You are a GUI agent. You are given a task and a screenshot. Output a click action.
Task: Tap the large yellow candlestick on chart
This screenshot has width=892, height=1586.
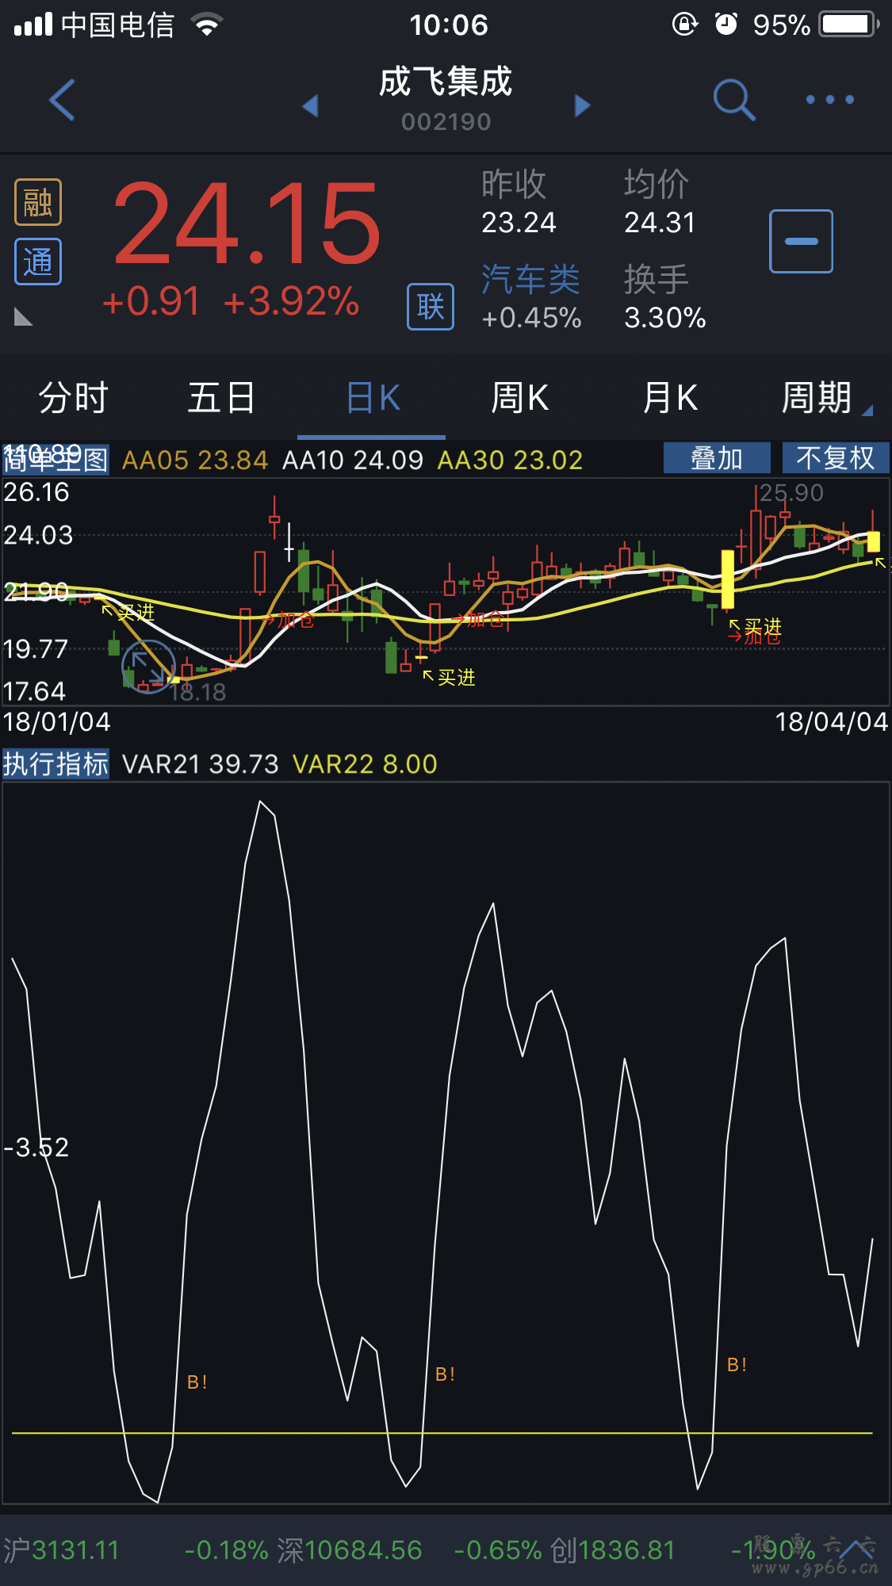pos(727,579)
